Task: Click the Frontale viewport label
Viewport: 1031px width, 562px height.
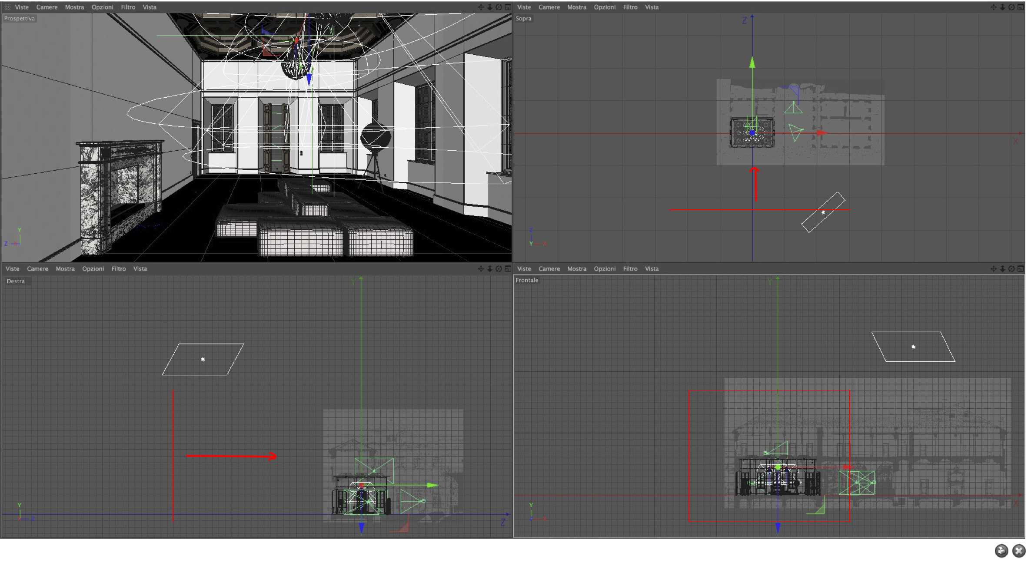Action: (x=527, y=280)
